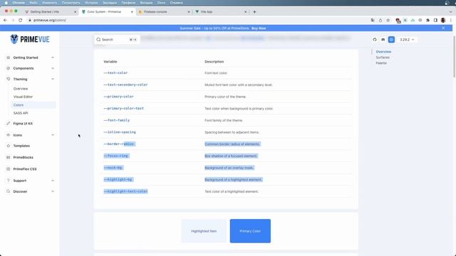Open Figma UI Kit
Image resolution: width=456 pixels, height=256 pixels.
click(23, 123)
